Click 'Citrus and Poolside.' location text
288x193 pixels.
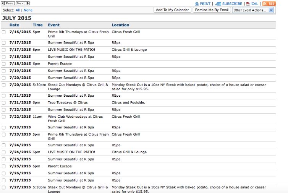click(x=128, y=102)
